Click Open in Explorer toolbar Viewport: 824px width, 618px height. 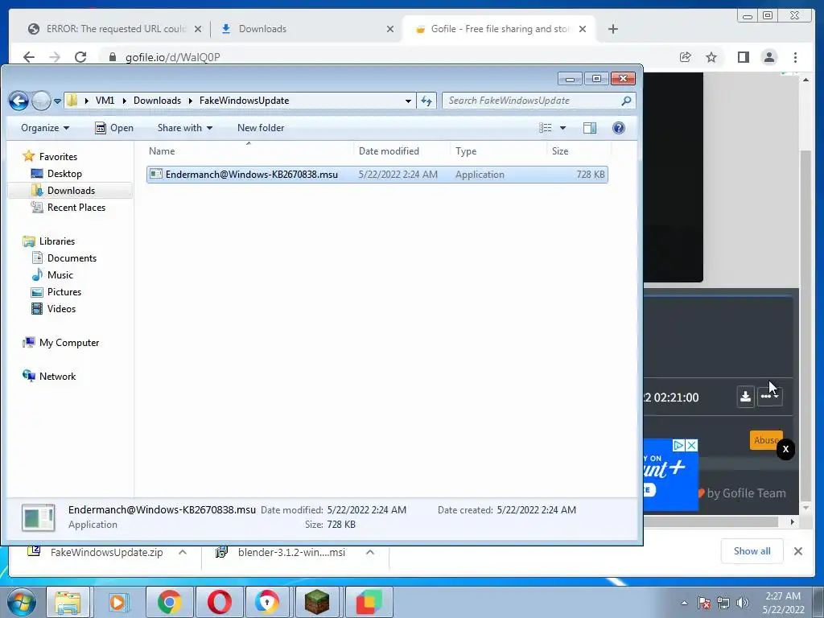point(114,128)
